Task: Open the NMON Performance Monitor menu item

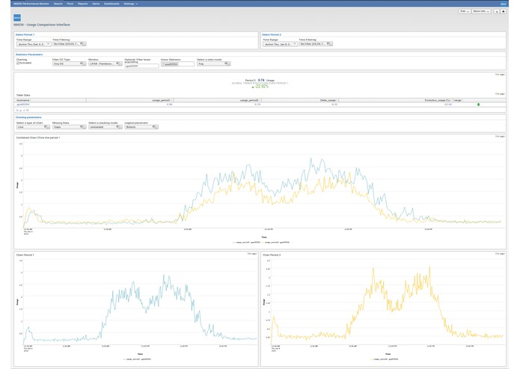Action: [x=31, y=4]
